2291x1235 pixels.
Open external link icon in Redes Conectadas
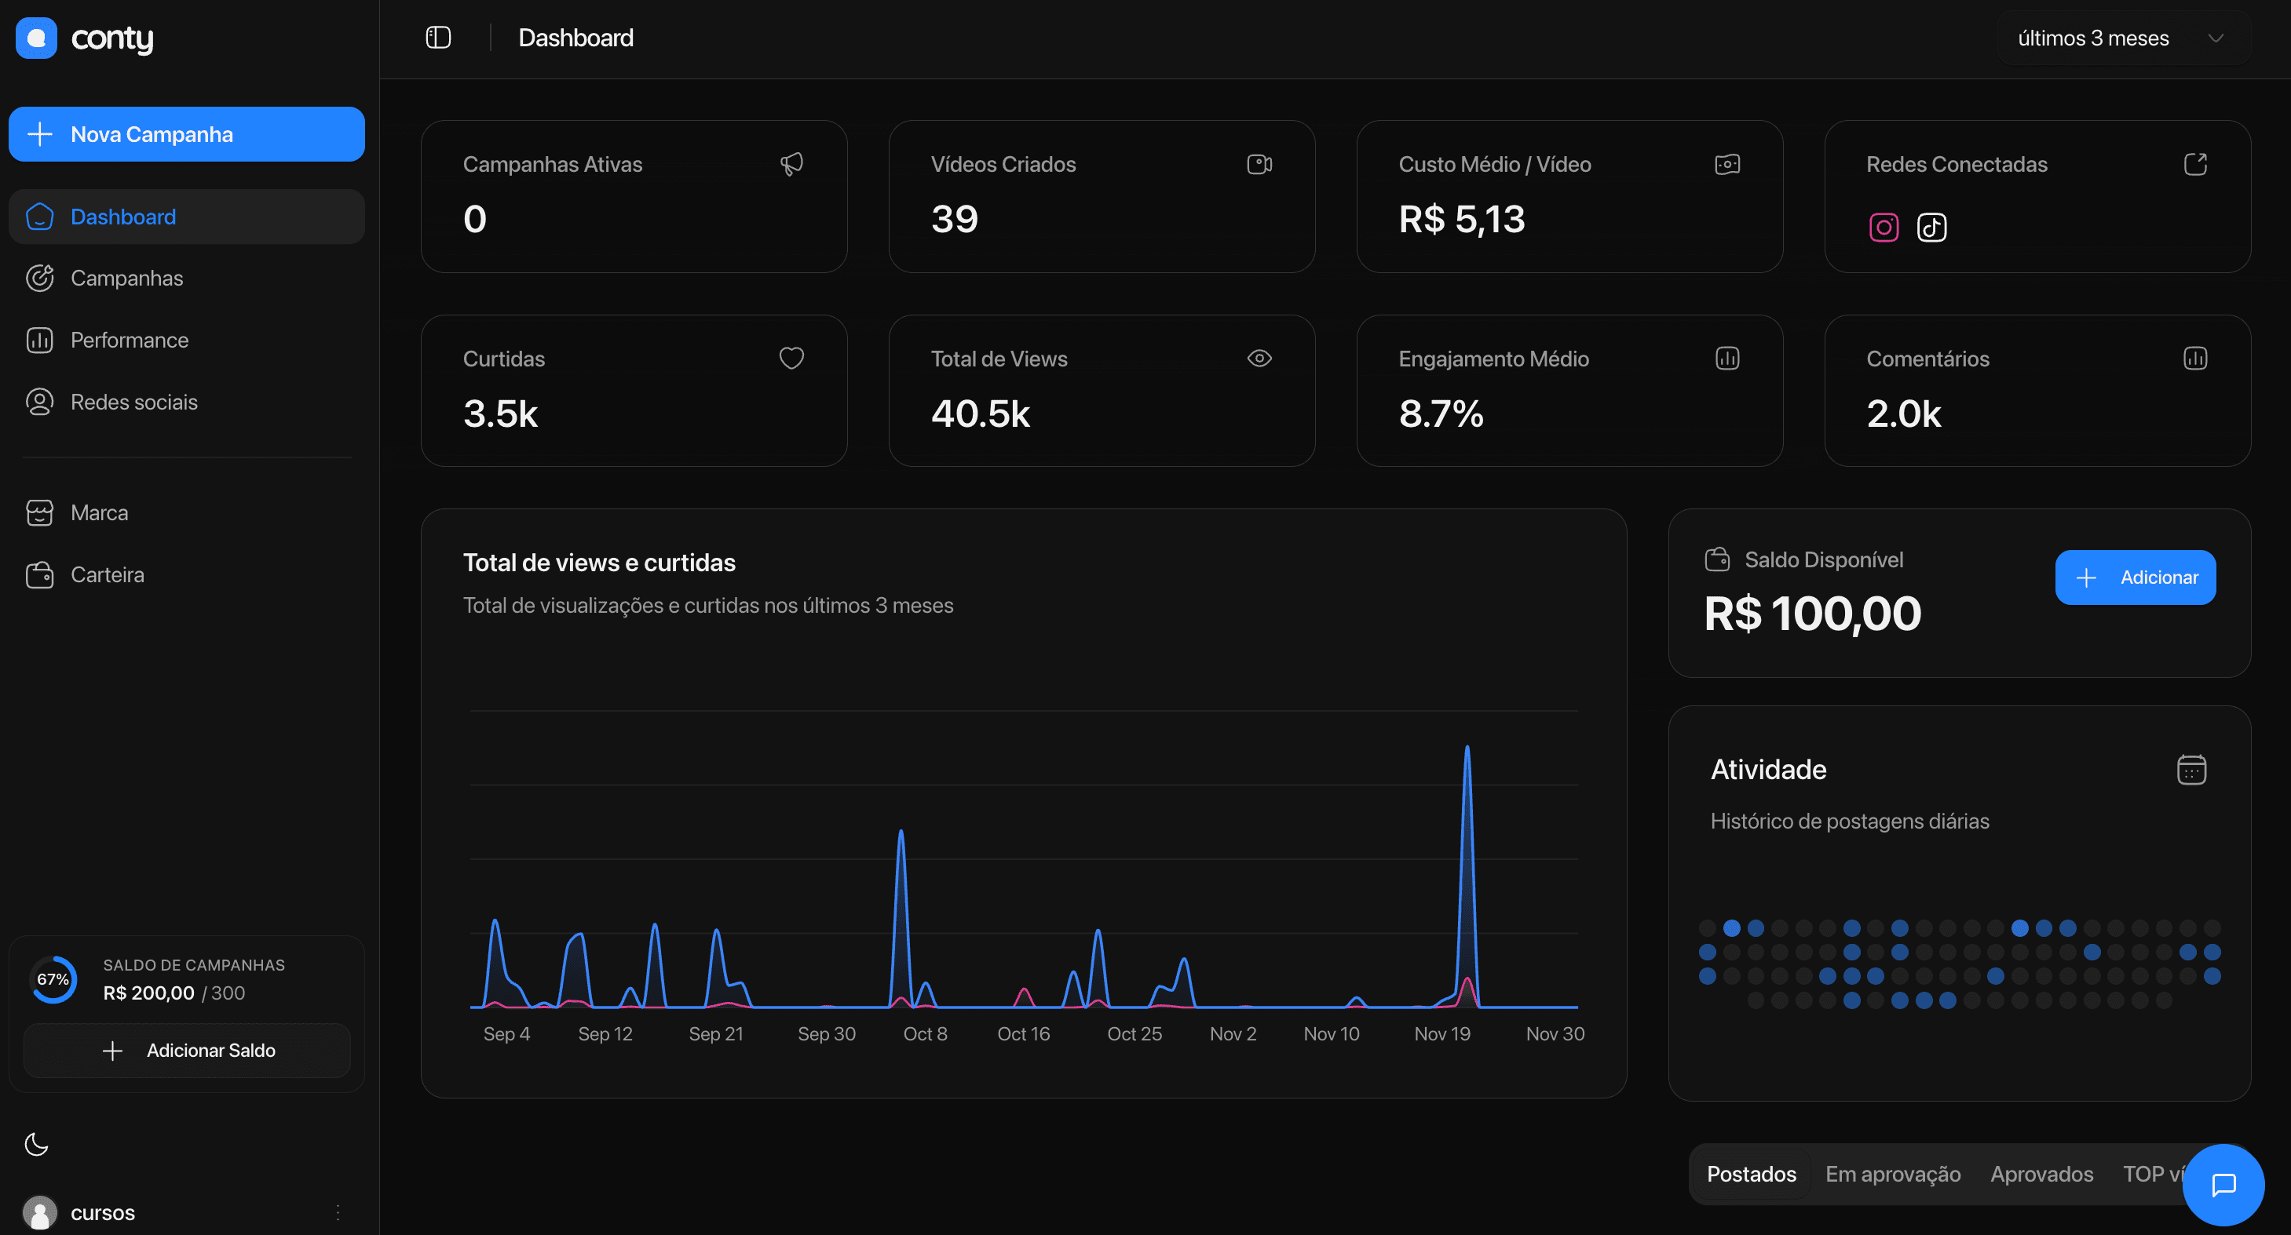coord(2194,164)
